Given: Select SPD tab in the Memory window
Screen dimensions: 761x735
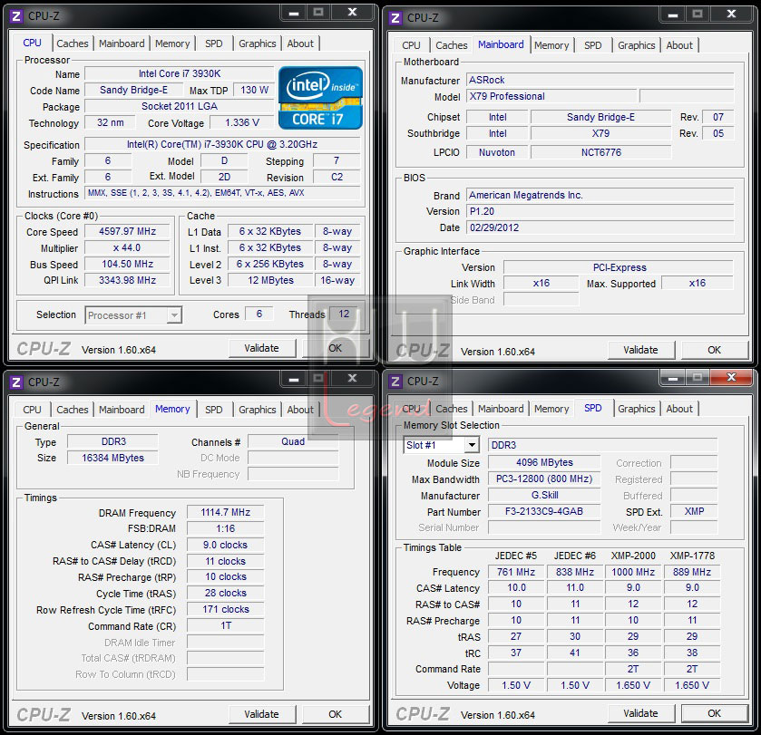Looking at the screenshot, I should click(213, 410).
